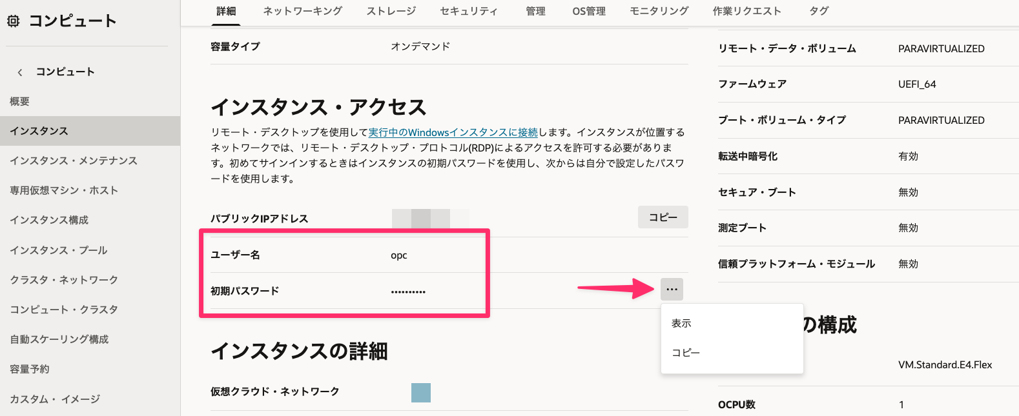Open インスタンス・メンテナンス in the sidebar
This screenshot has height=416, width=1019.
74,161
